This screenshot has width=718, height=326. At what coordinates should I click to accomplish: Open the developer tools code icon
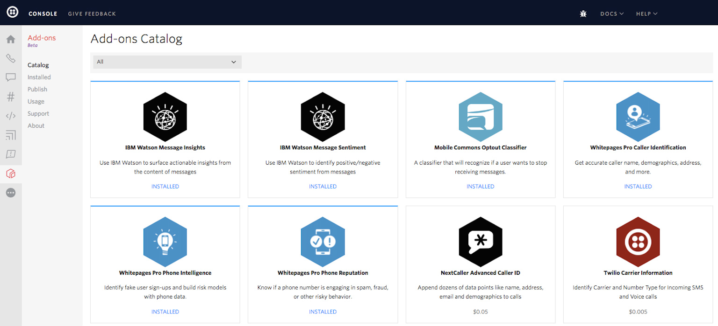click(11, 116)
